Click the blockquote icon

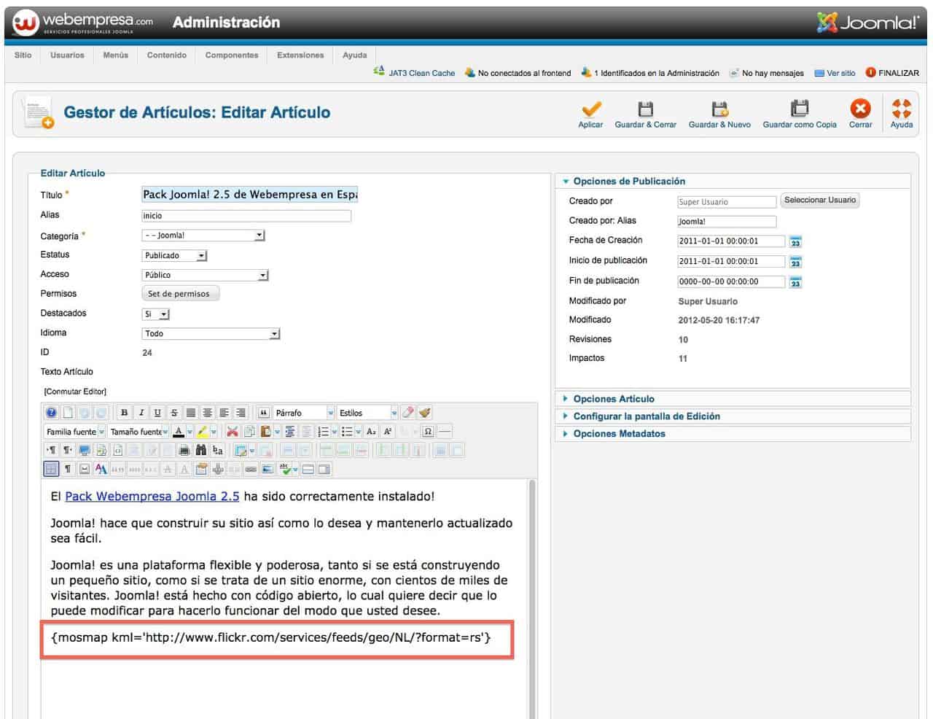click(x=264, y=413)
